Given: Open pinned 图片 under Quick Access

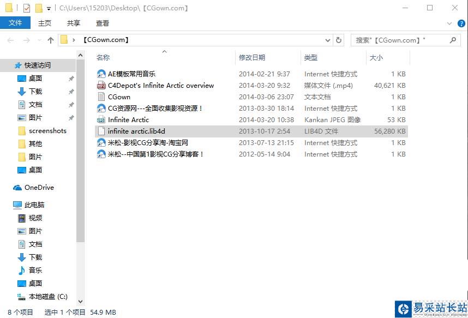Looking at the screenshot, I should [x=35, y=117].
